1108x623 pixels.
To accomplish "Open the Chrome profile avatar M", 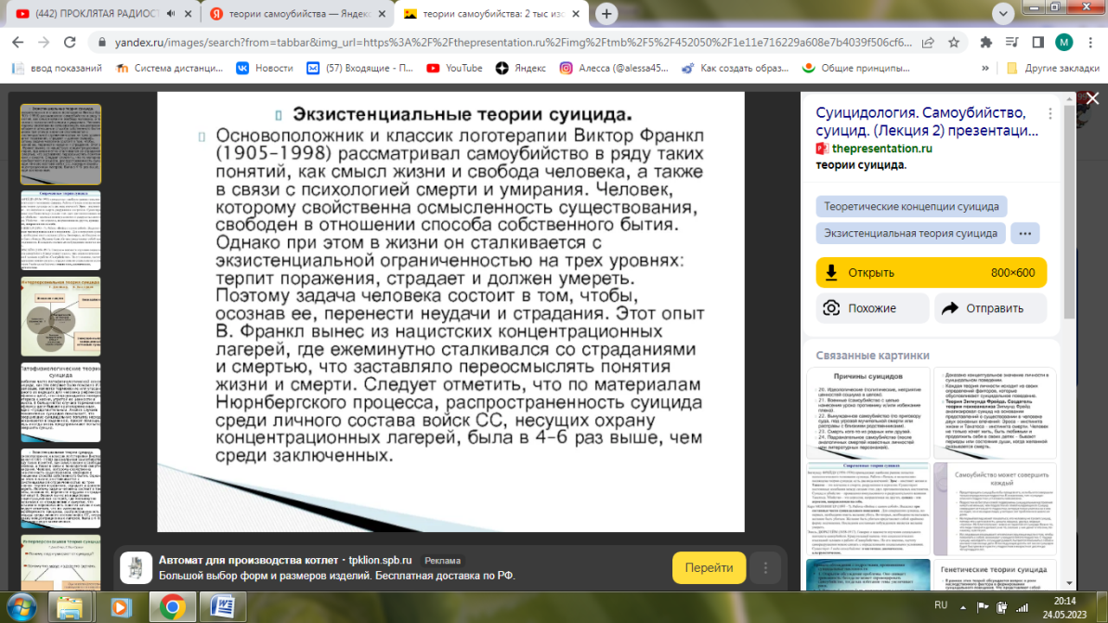I will pyautogui.click(x=1064, y=43).
